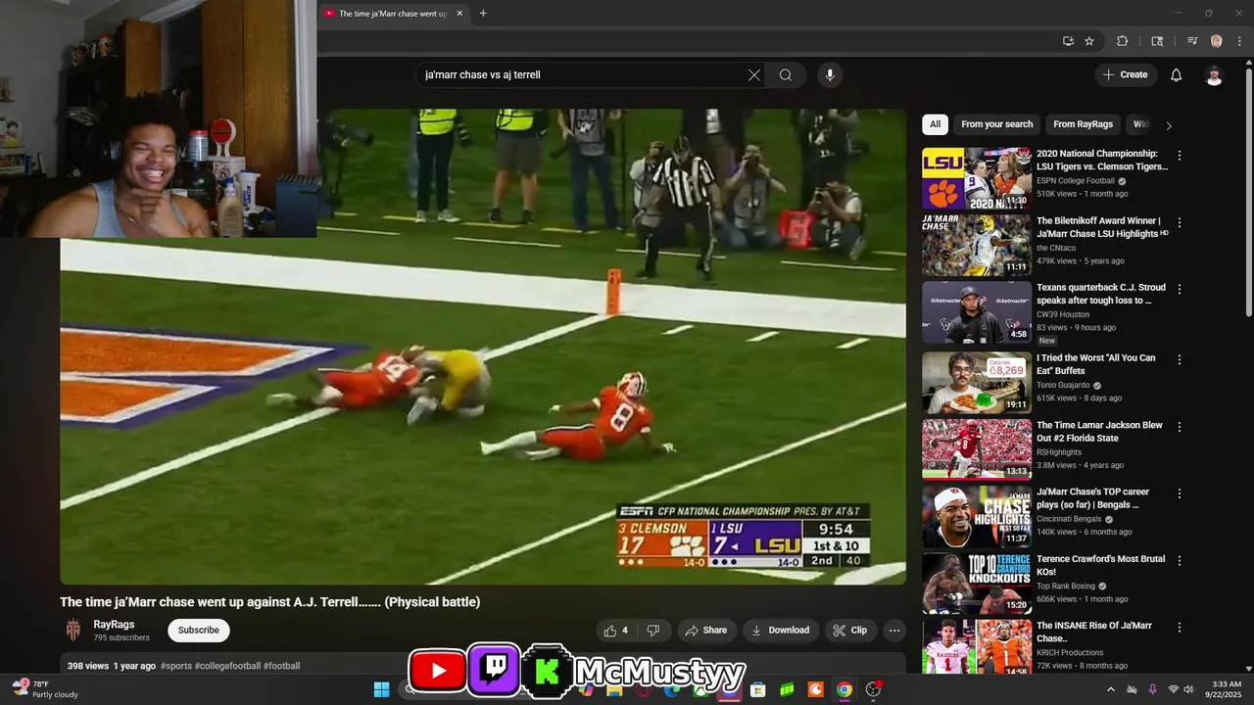Screen dimensions: 1254x705
Task: Open Chrome tab search icon
Action: pyautogui.click(x=1157, y=41)
